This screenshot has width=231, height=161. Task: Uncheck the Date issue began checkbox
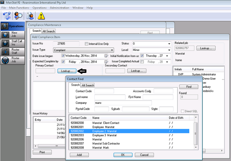(63, 56)
